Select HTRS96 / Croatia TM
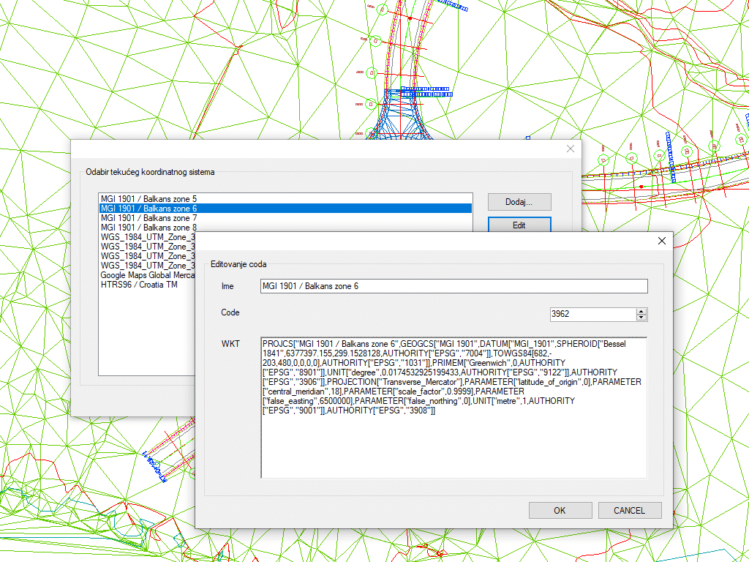 coord(139,285)
